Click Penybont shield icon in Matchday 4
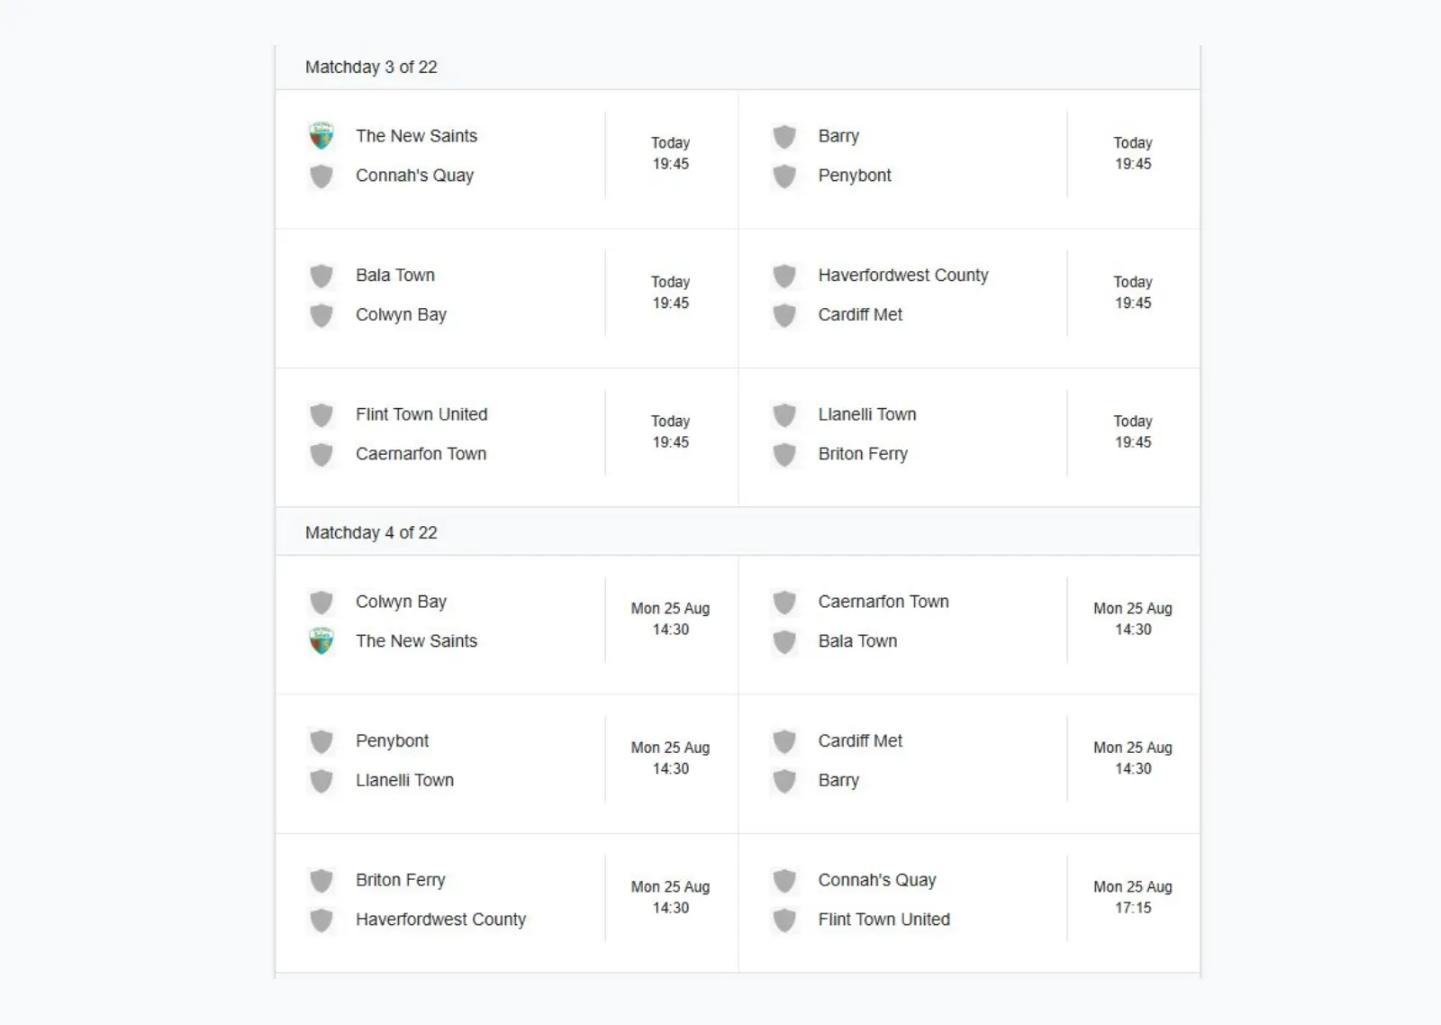The image size is (1441, 1025). click(322, 741)
